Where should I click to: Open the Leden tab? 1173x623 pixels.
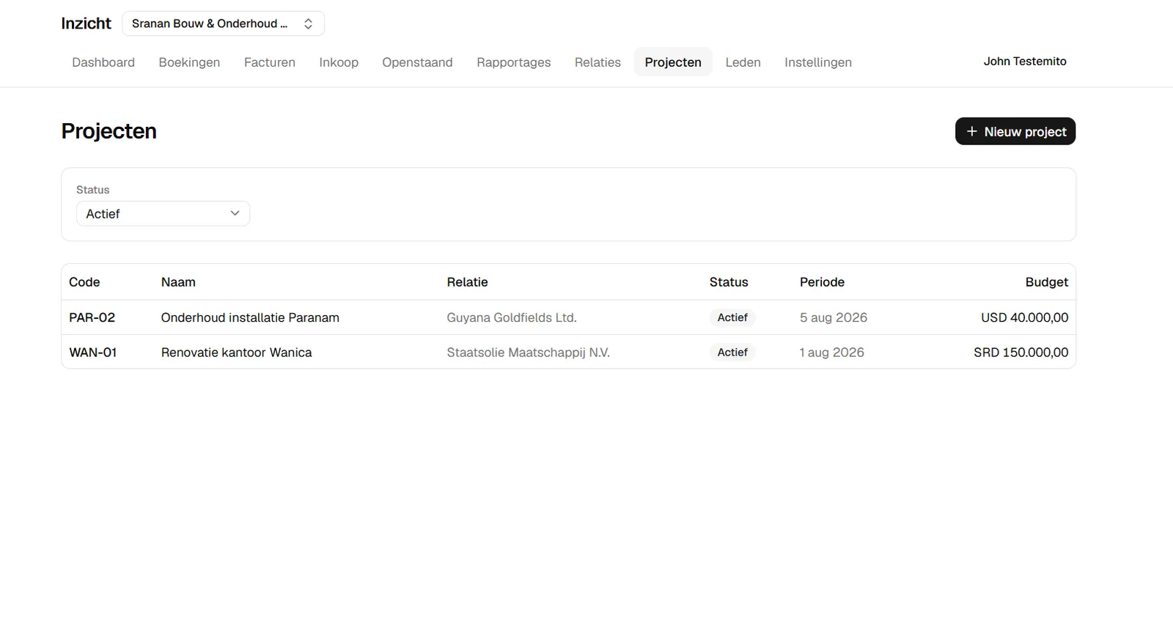pos(743,62)
